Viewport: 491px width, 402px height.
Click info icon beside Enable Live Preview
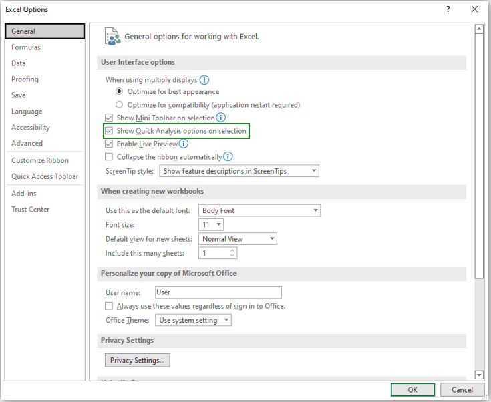click(184, 144)
